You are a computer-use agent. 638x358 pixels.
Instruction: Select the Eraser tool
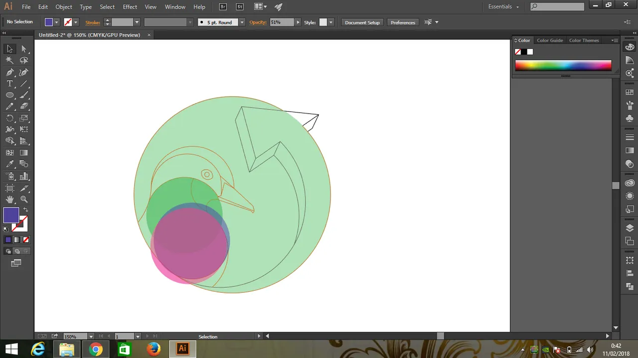[x=24, y=107]
